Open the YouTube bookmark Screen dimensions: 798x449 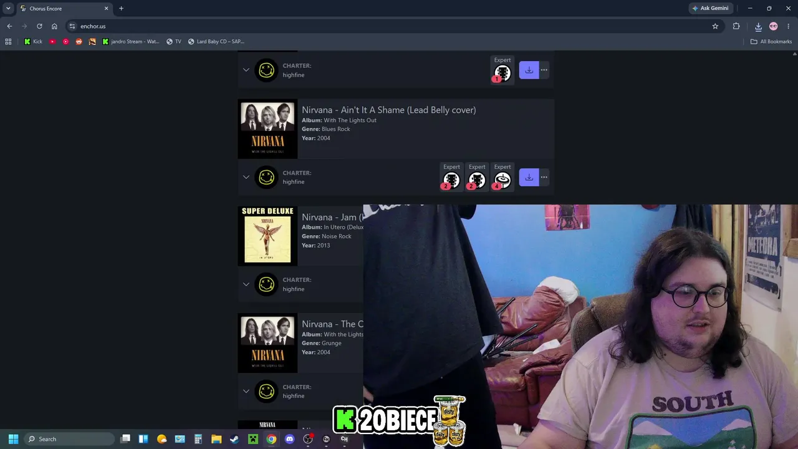point(52,42)
